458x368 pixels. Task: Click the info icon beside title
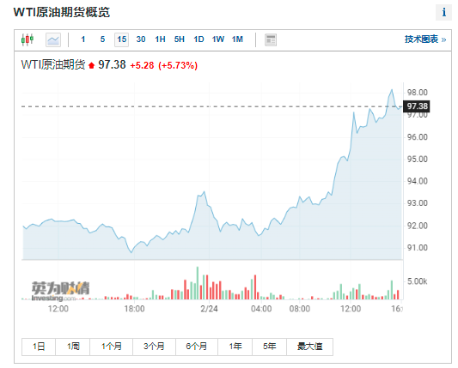point(443,12)
